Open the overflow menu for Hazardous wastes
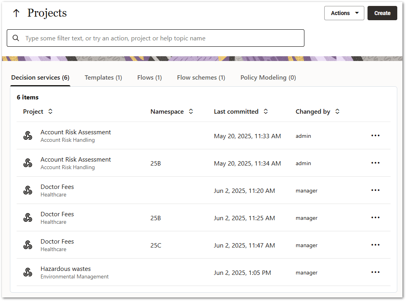This screenshot has width=406, height=301. click(x=375, y=272)
